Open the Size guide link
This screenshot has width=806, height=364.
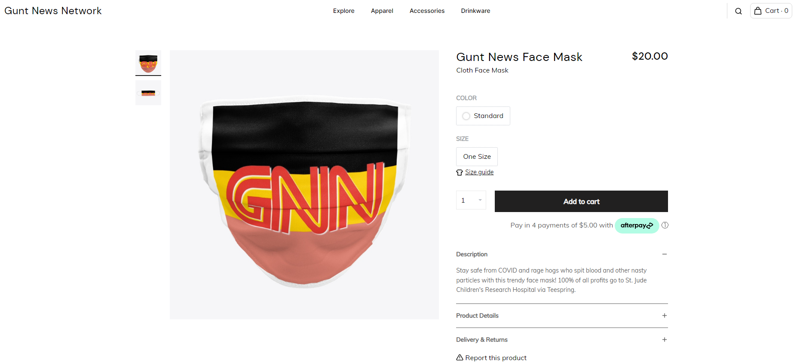click(x=479, y=172)
